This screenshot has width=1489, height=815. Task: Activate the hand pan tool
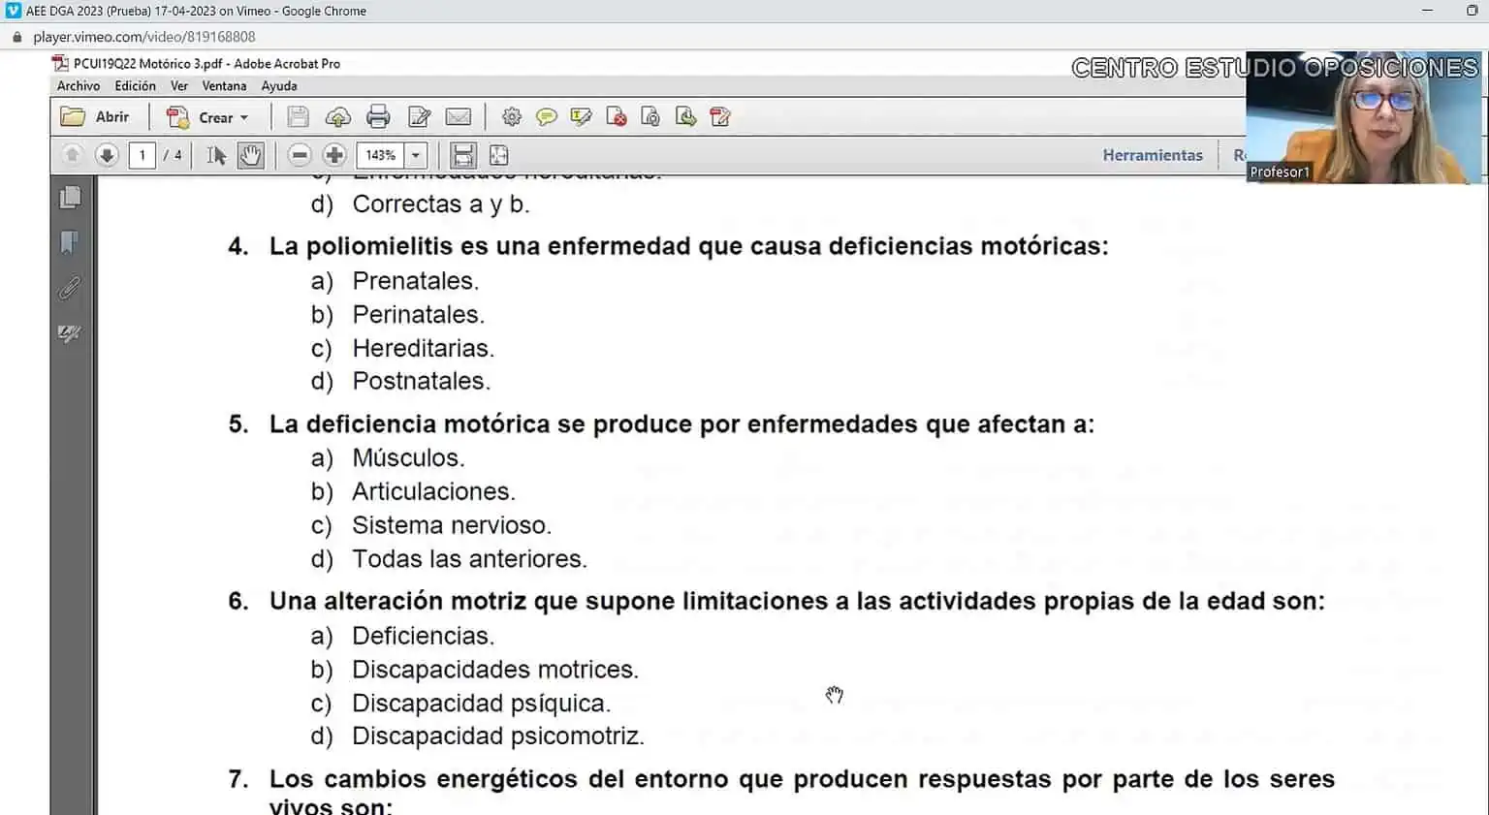point(250,155)
